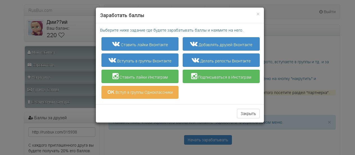The height and width of the screenshot is (155, 355).
Task: Click the Instagram icon on Подписываться в Инстаграм
Action: pyautogui.click(x=194, y=76)
